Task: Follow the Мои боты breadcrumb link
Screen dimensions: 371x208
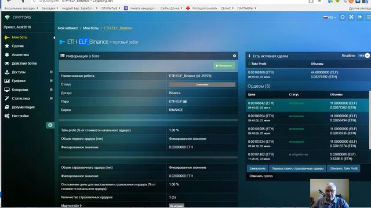Action: click(90, 28)
